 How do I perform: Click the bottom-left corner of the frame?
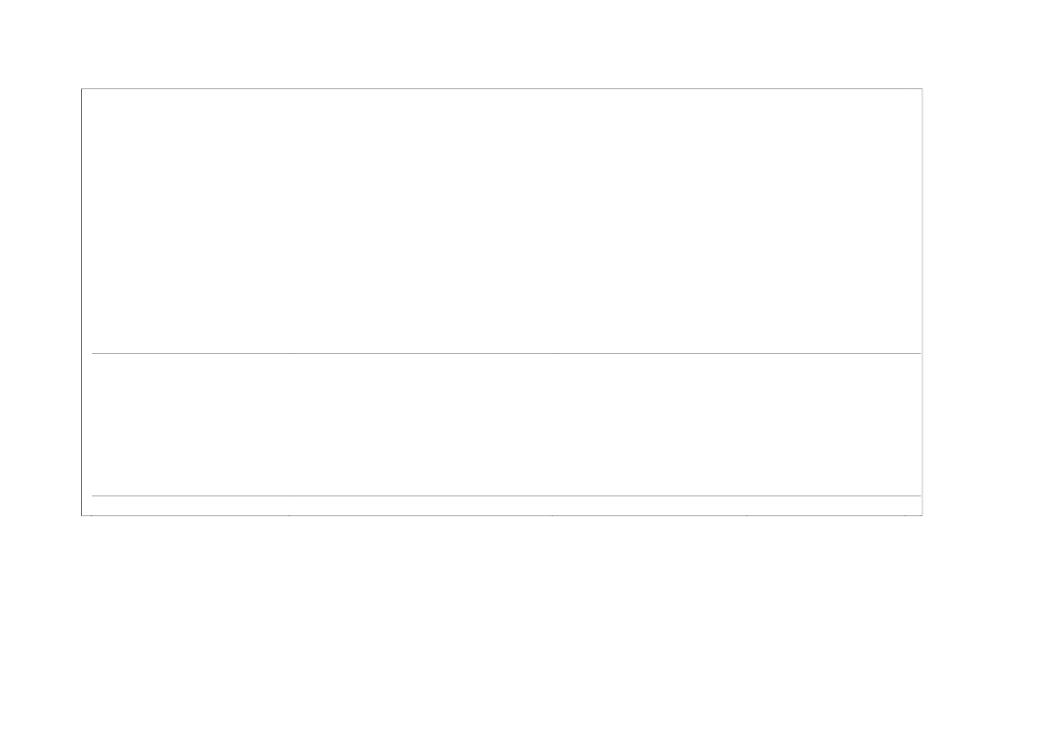coord(82,515)
